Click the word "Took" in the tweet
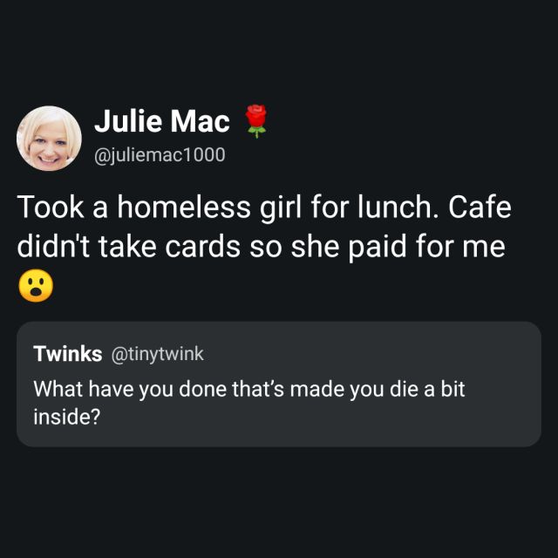This screenshot has height=558, width=558. click(x=49, y=209)
